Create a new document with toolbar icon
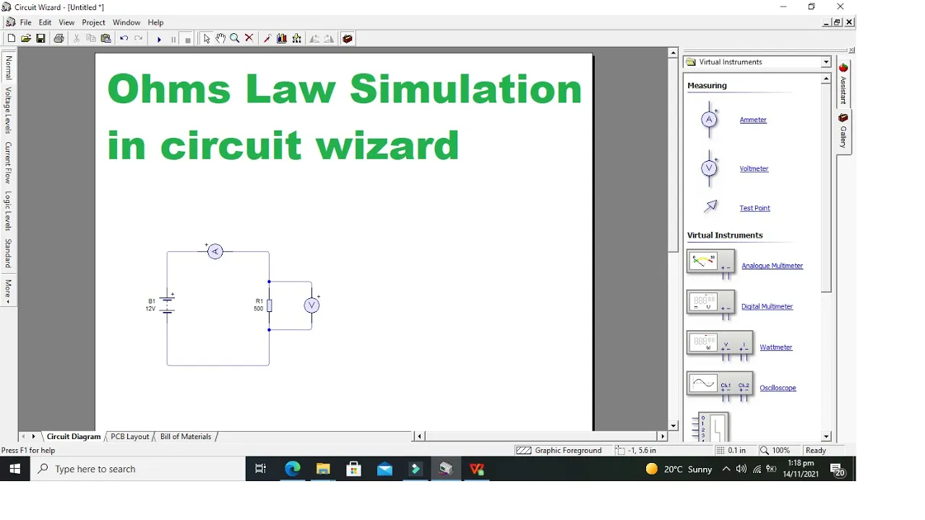Screen dimensions: 925x520 coord(11,39)
